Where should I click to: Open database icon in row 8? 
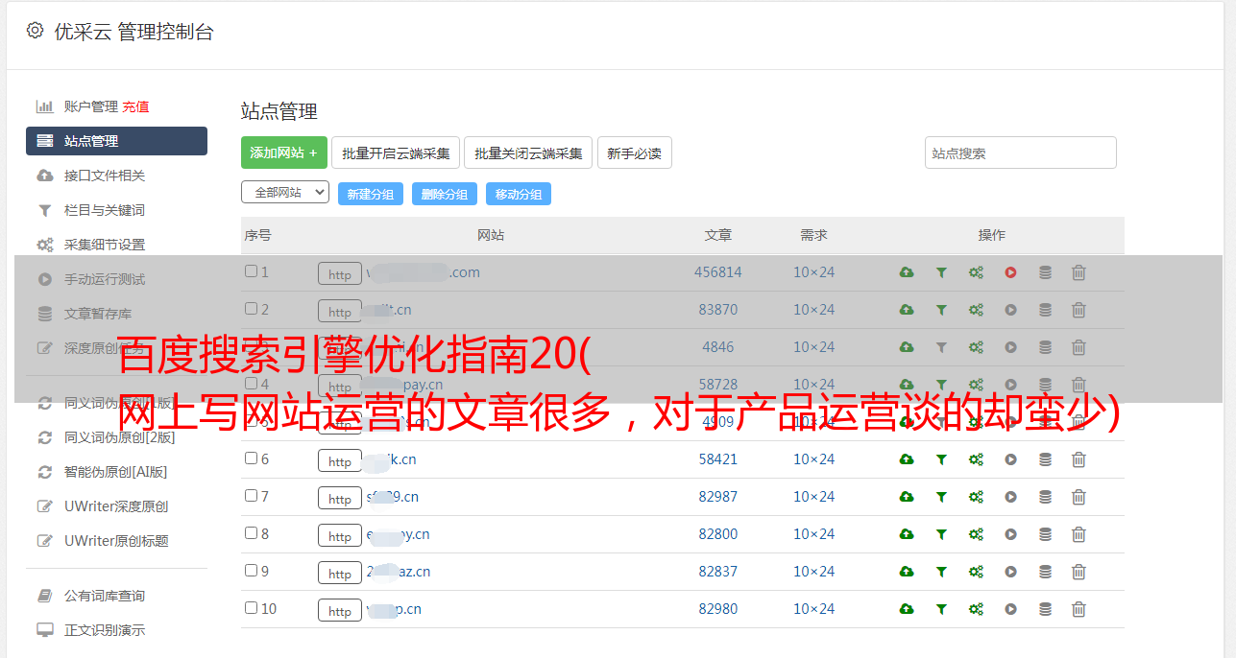click(1045, 534)
